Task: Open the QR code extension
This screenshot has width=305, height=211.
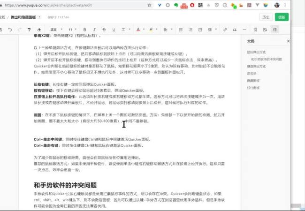Action: point(200,5)
